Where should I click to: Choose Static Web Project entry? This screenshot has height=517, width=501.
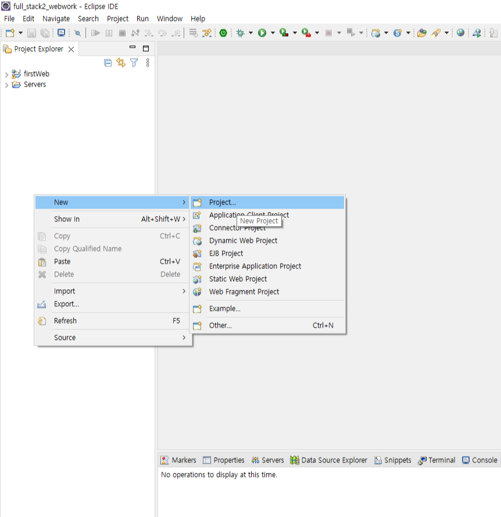pos(267,279)
